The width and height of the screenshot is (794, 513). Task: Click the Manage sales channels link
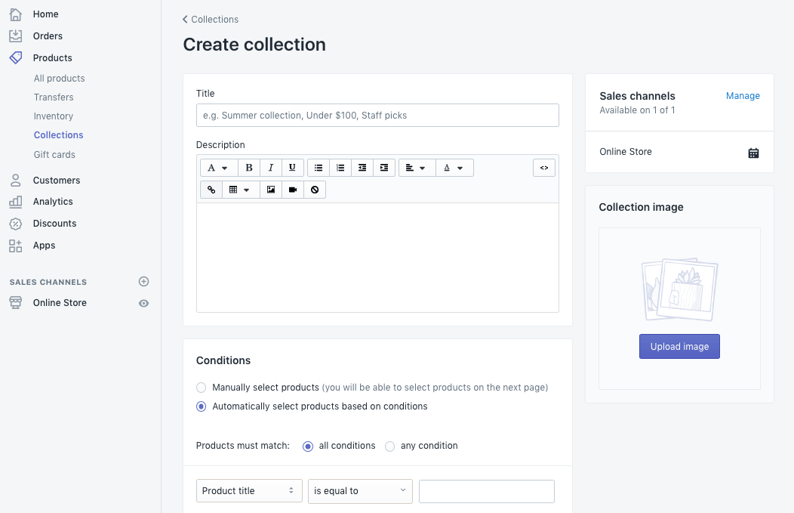pos(743,96)
